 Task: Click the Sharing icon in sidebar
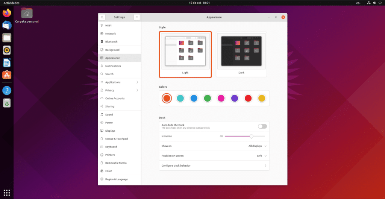102,106
